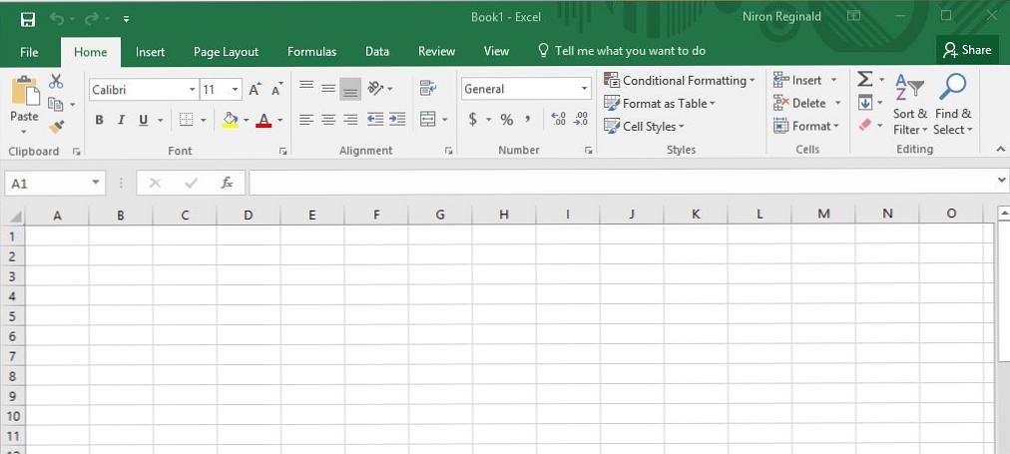Click the Insert Function fx icon
This screenshot has width=1010, height=454.
pyautogui.click(x=227, y=183)
